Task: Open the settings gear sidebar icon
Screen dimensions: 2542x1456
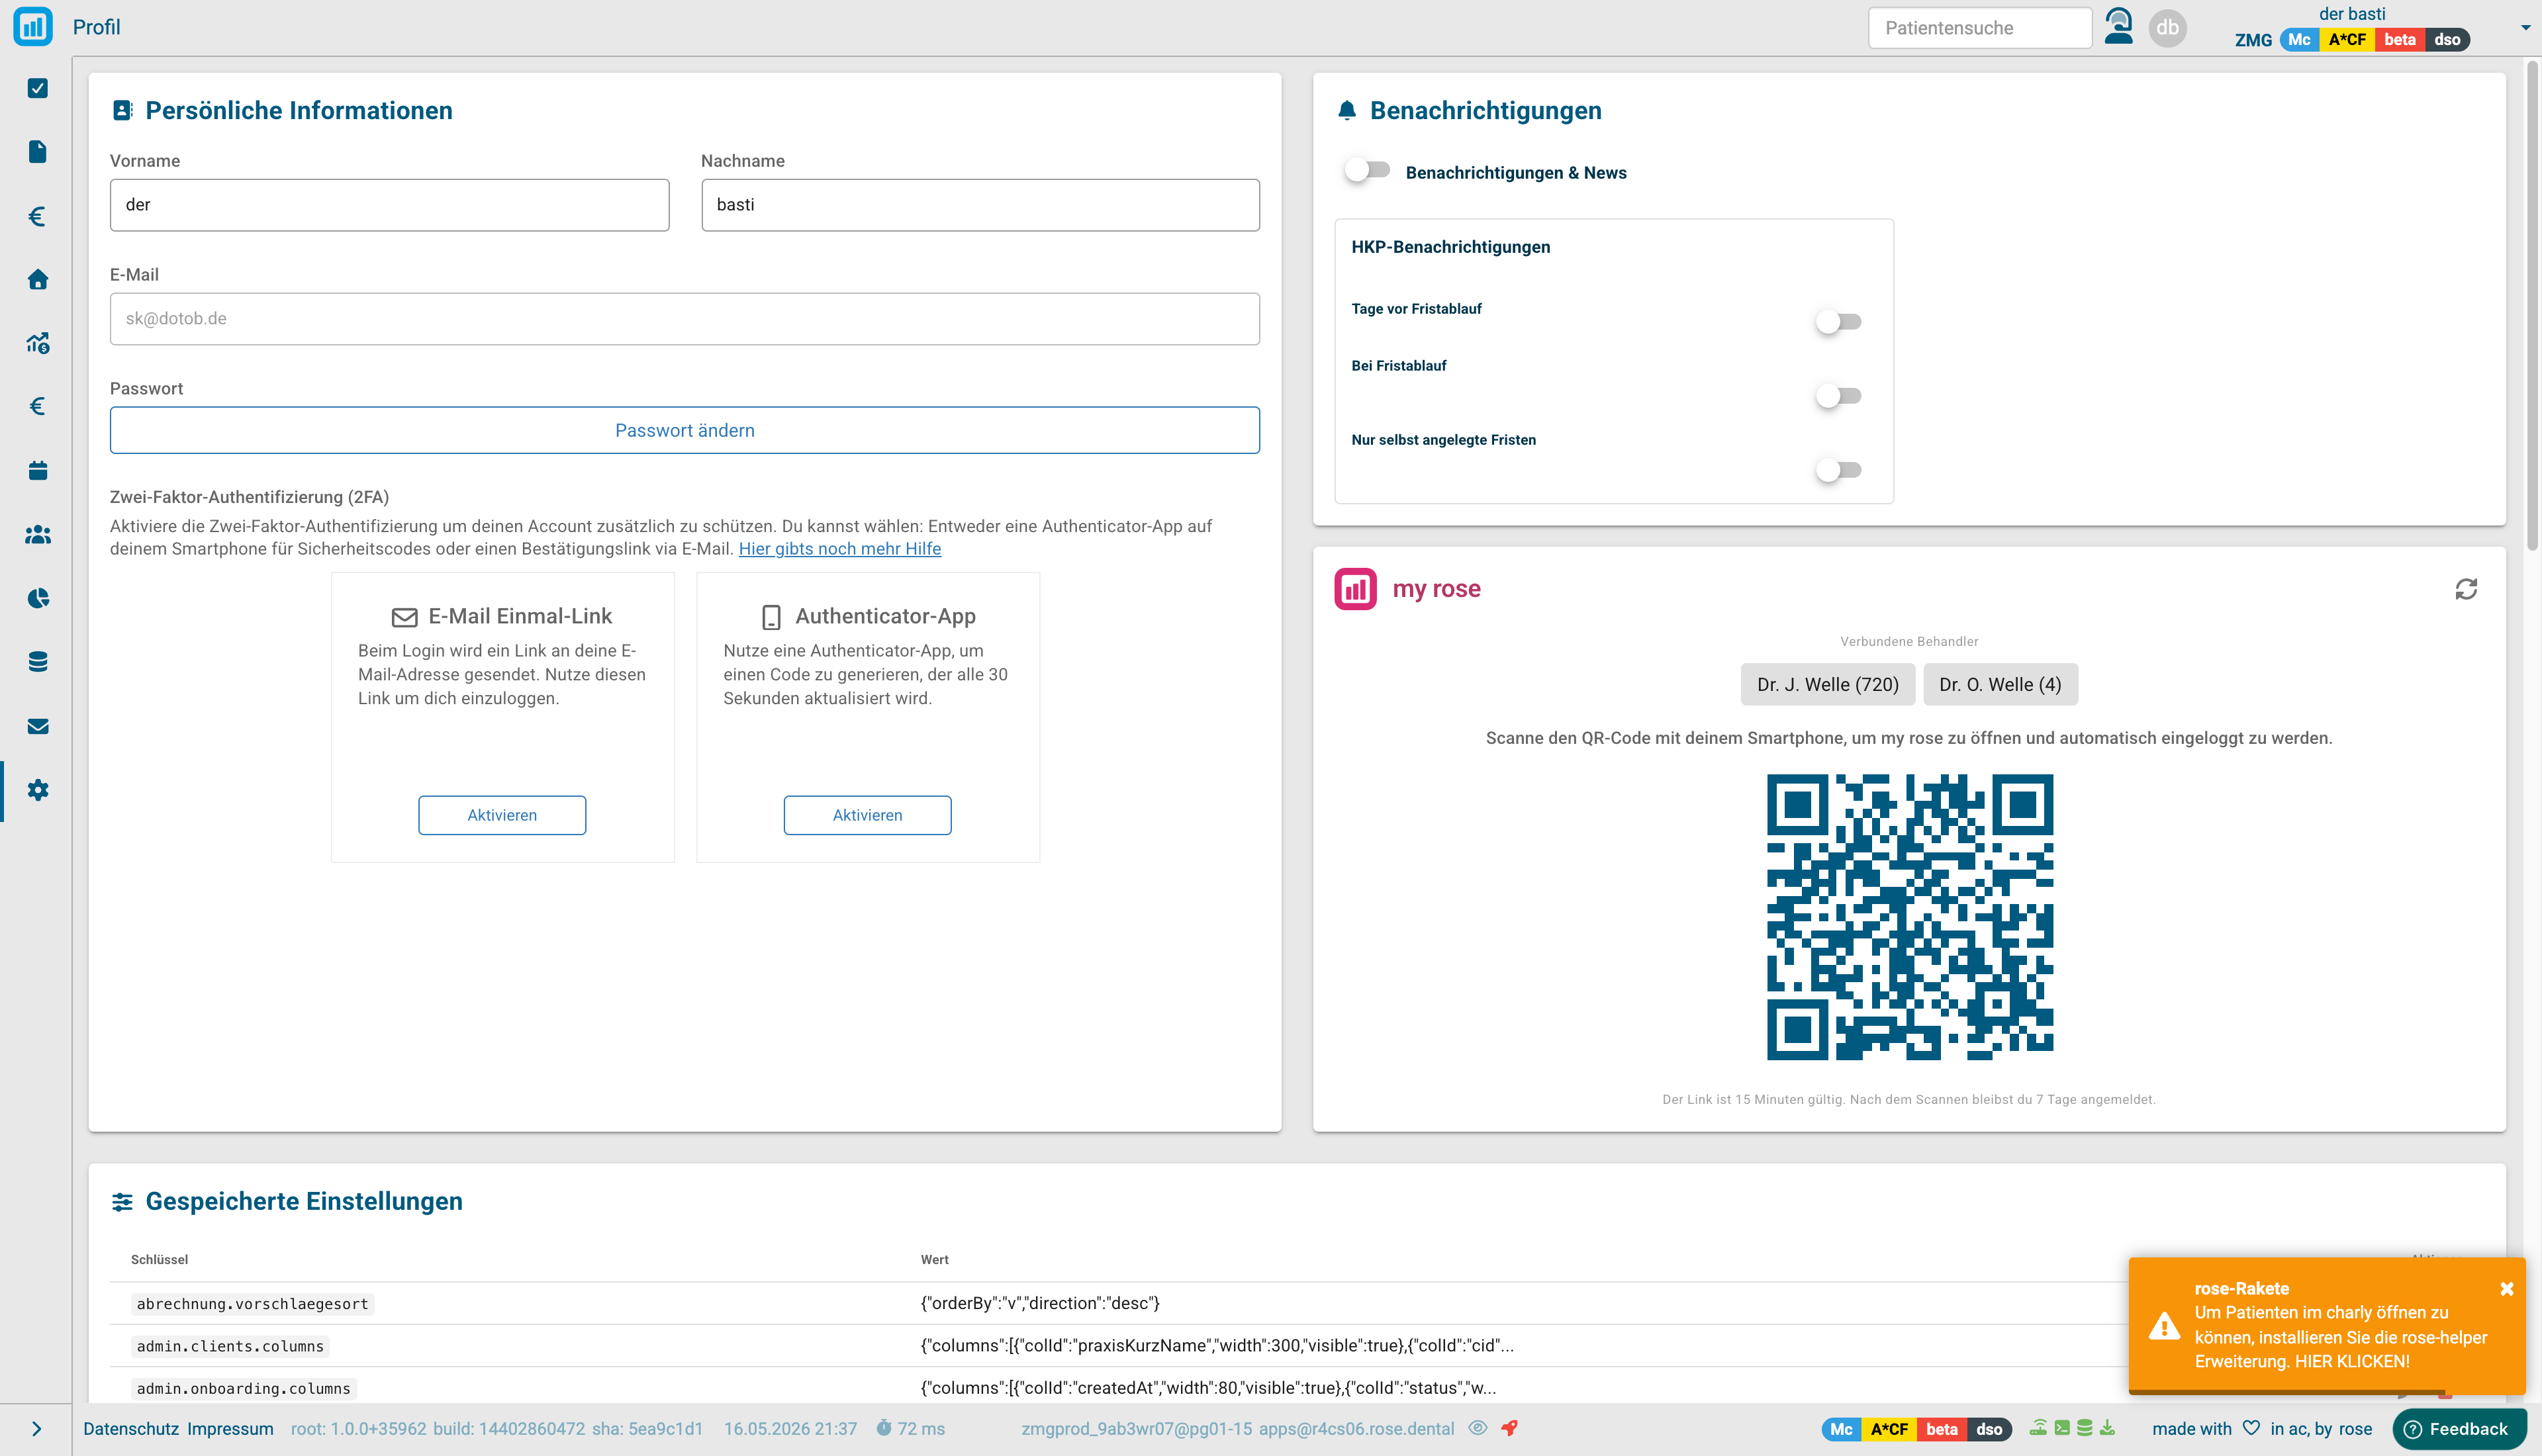Action: tap(38, 790)
